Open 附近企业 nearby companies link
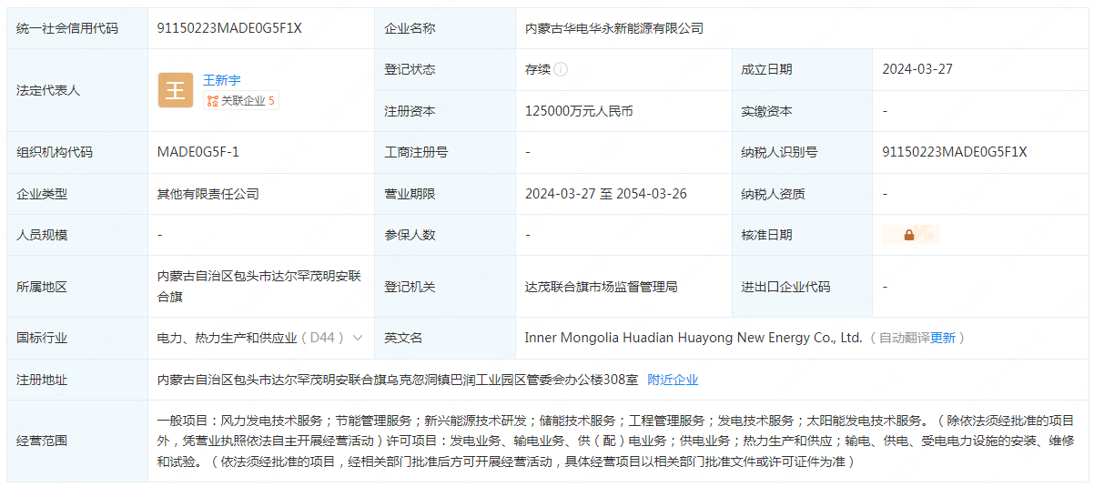The width and height of the screenshot is (1094, 487). [673, 380]
